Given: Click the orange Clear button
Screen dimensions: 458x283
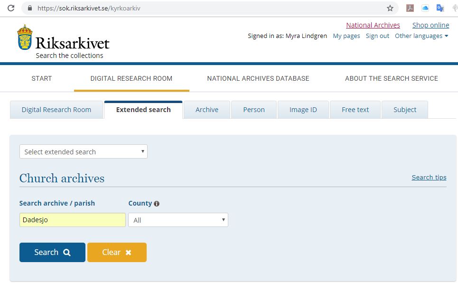Looking at the screenshot, I should tap(117, 252).
